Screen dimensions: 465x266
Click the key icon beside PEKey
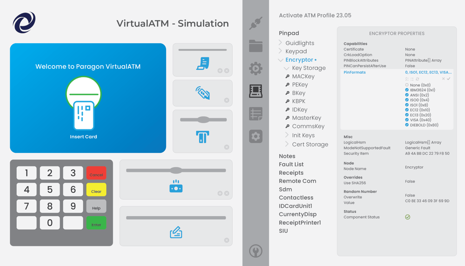(x=287, y=85)
